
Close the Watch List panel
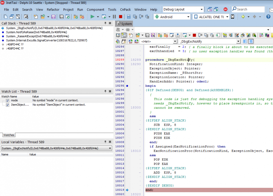click(110, 91)
